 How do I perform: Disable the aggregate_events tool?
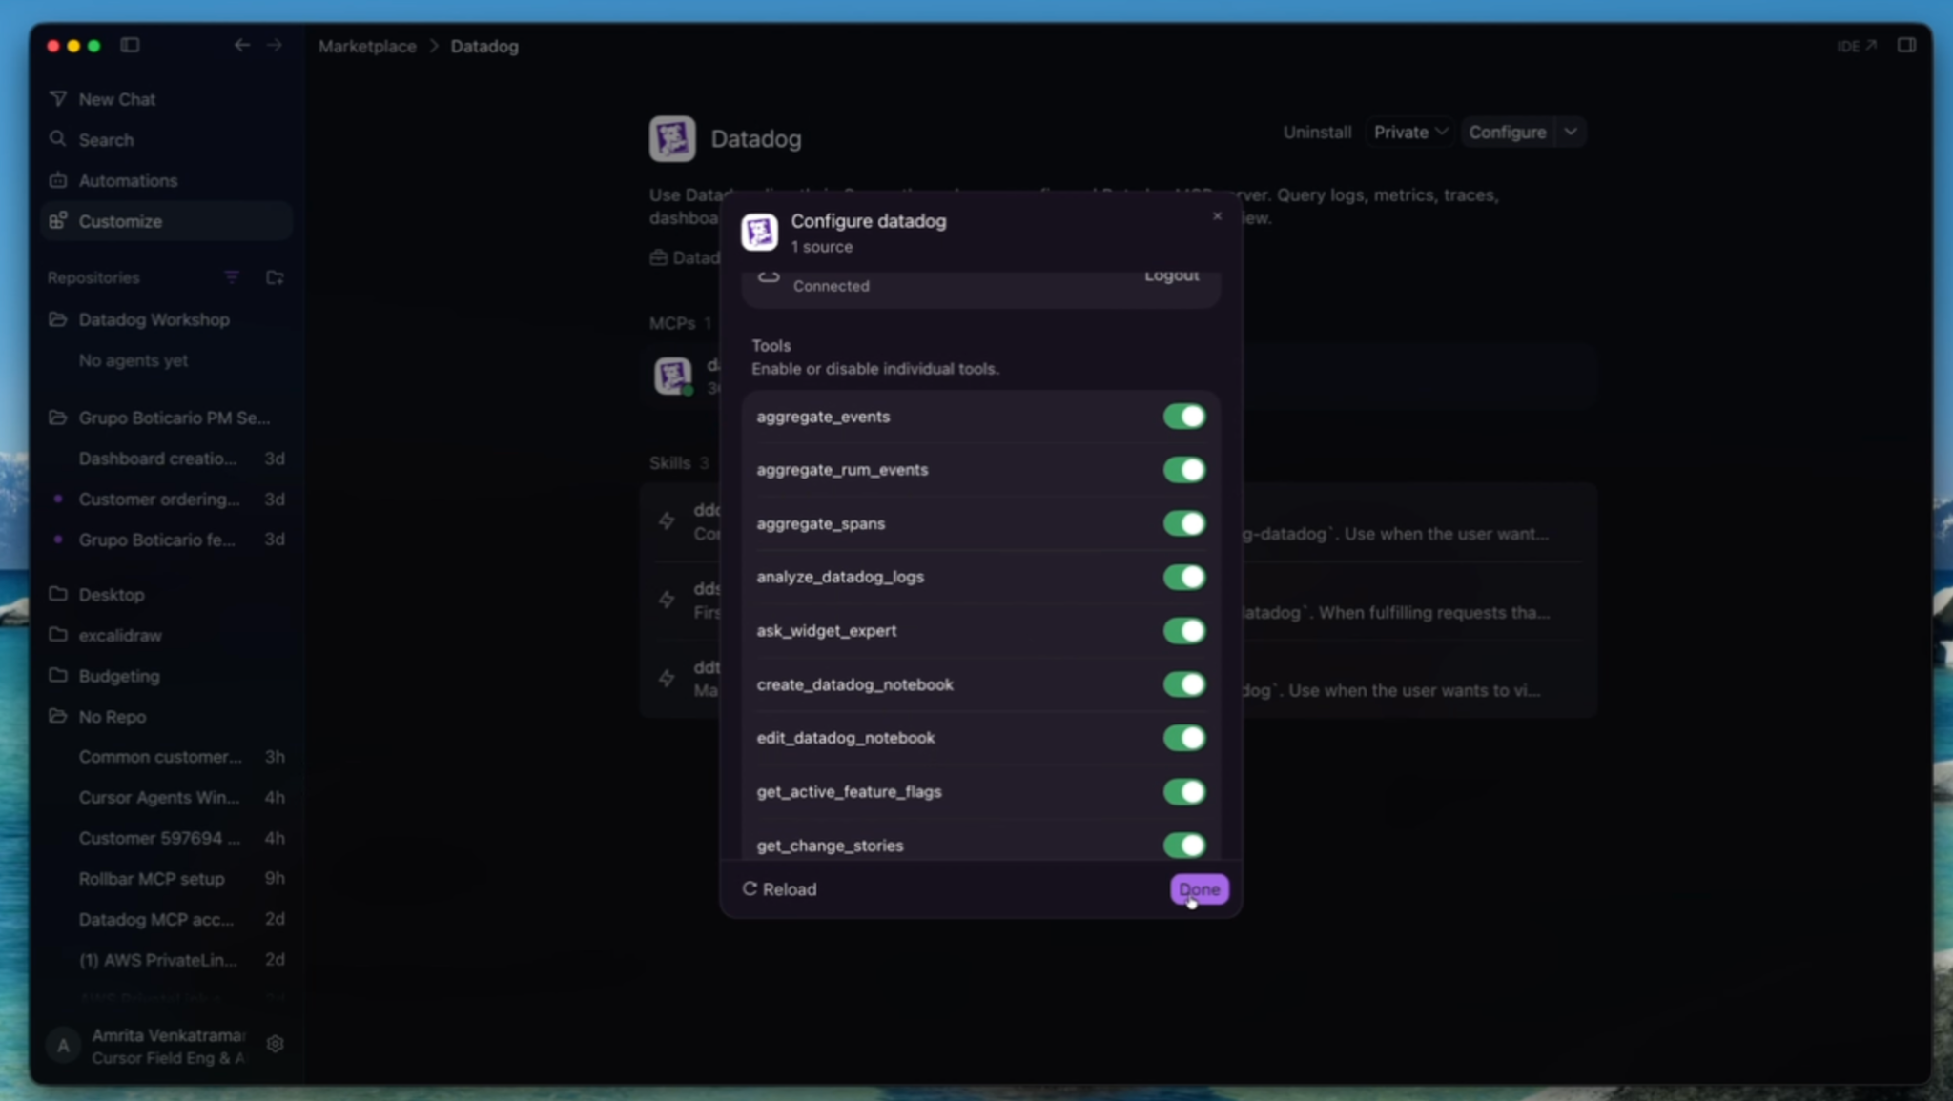point(1184,417)
